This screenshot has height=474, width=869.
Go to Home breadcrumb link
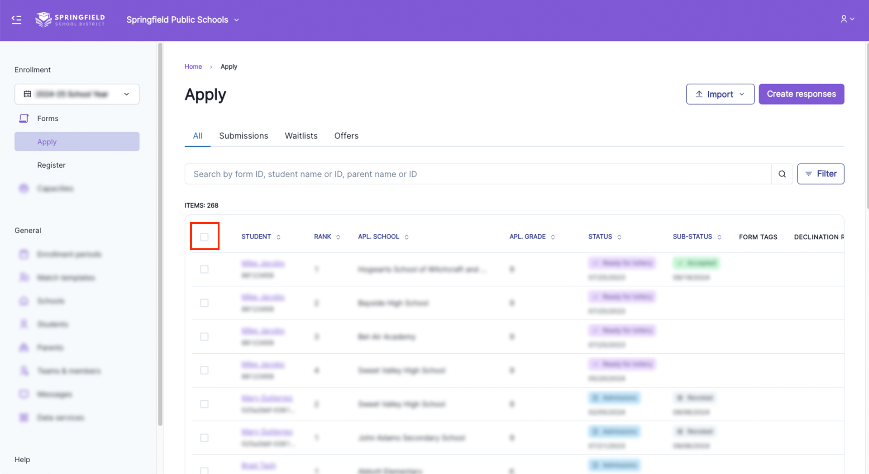click(x=193, y=66)
